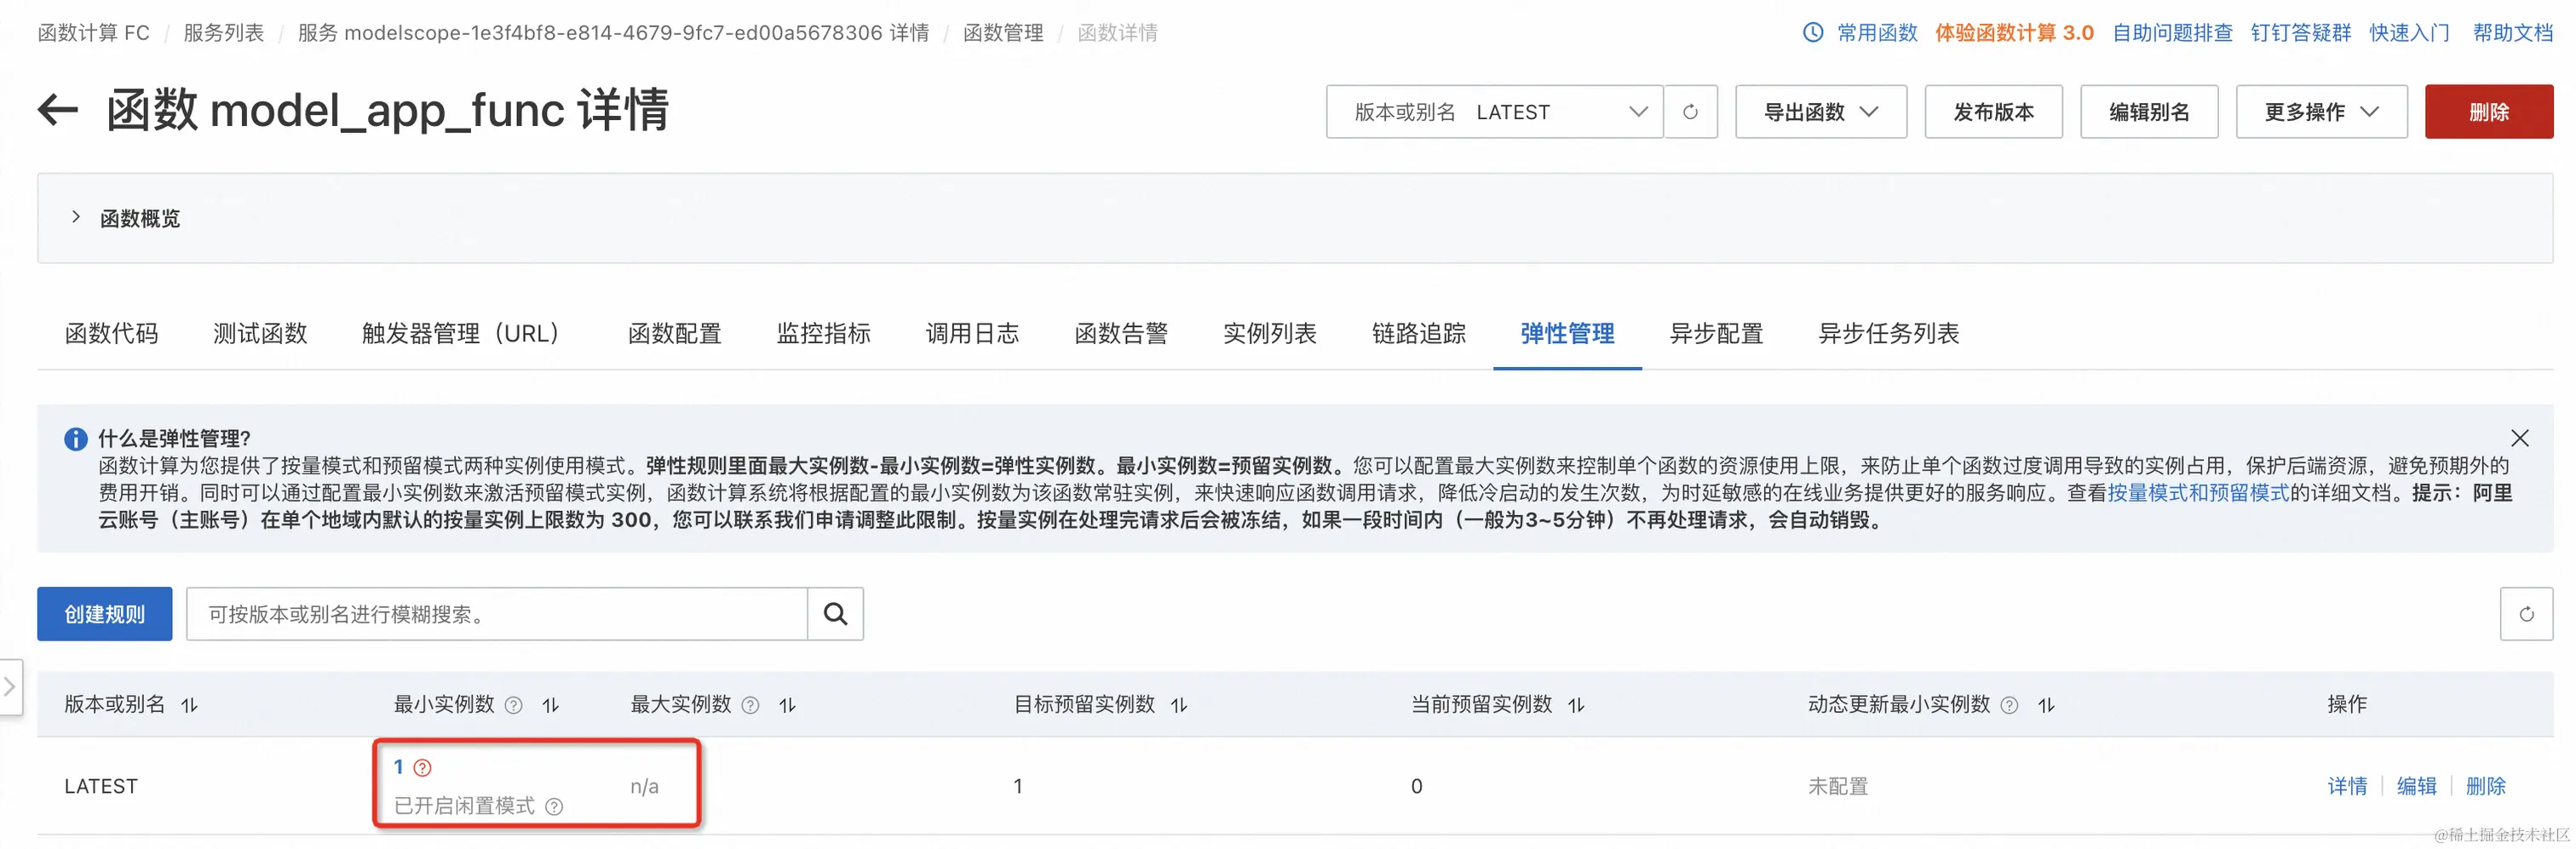
Task: Switch to 触发器管理（URL）tab
Action: tap(468, 333)
